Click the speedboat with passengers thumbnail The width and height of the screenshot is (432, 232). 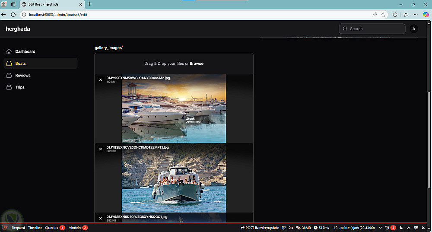174,178
